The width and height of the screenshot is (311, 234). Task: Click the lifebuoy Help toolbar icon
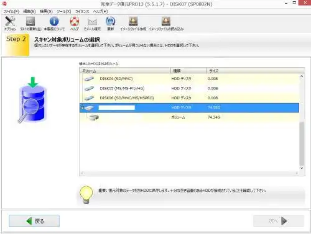tap(75, 21)
